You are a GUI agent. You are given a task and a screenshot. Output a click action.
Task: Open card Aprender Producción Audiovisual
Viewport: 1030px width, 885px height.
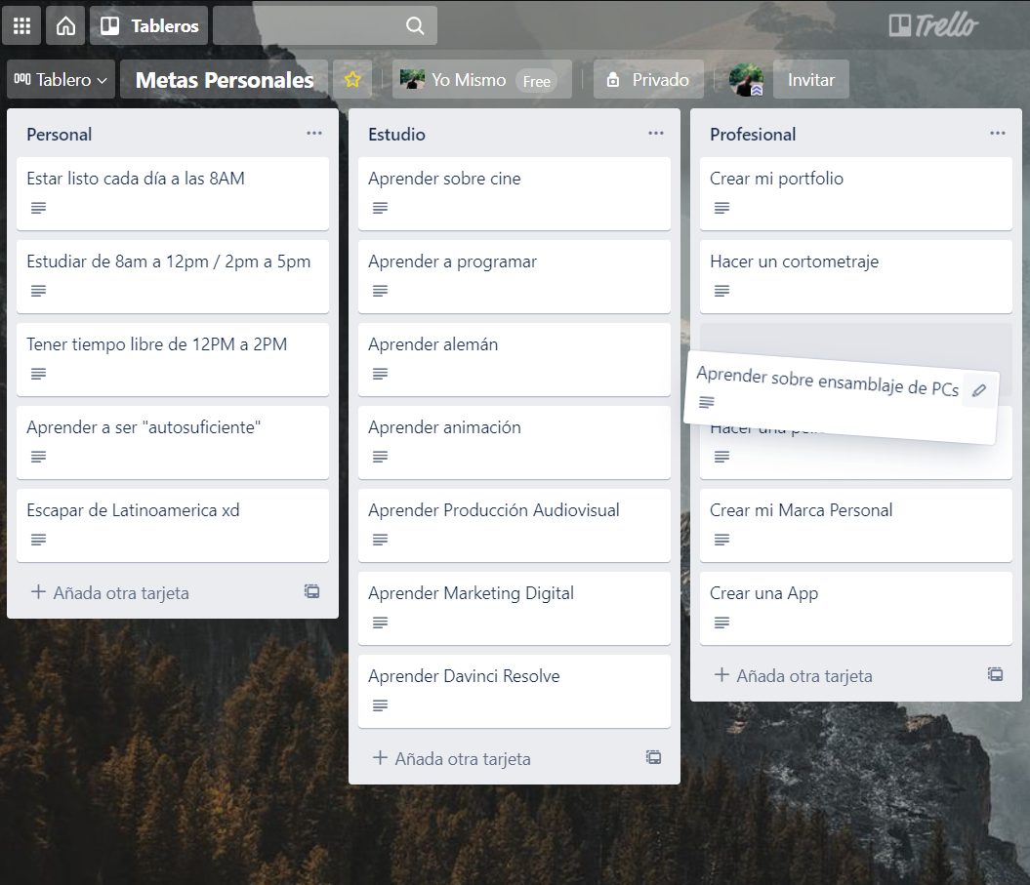click(515, 525)
